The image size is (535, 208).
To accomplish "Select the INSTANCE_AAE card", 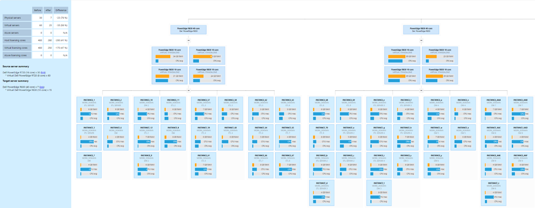I will click(x=493, y=165).
